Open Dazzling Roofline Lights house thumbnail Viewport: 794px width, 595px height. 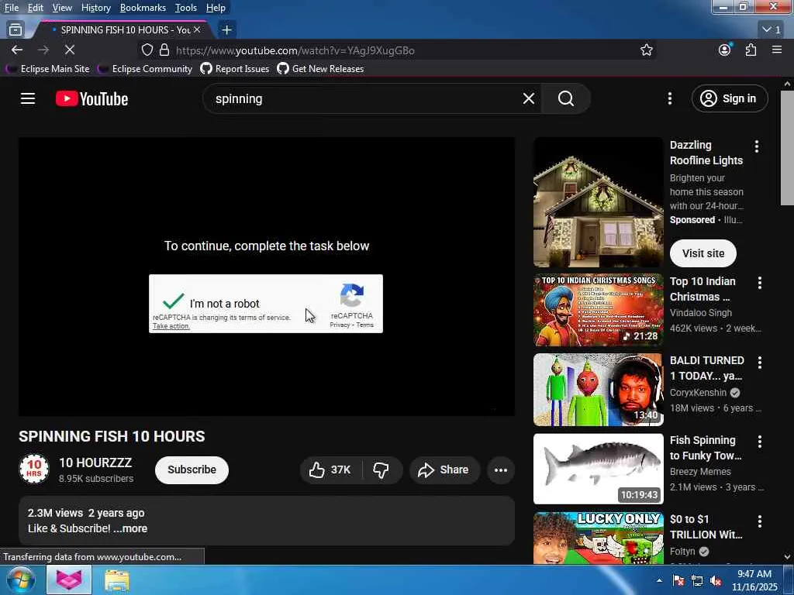(598, 202)
